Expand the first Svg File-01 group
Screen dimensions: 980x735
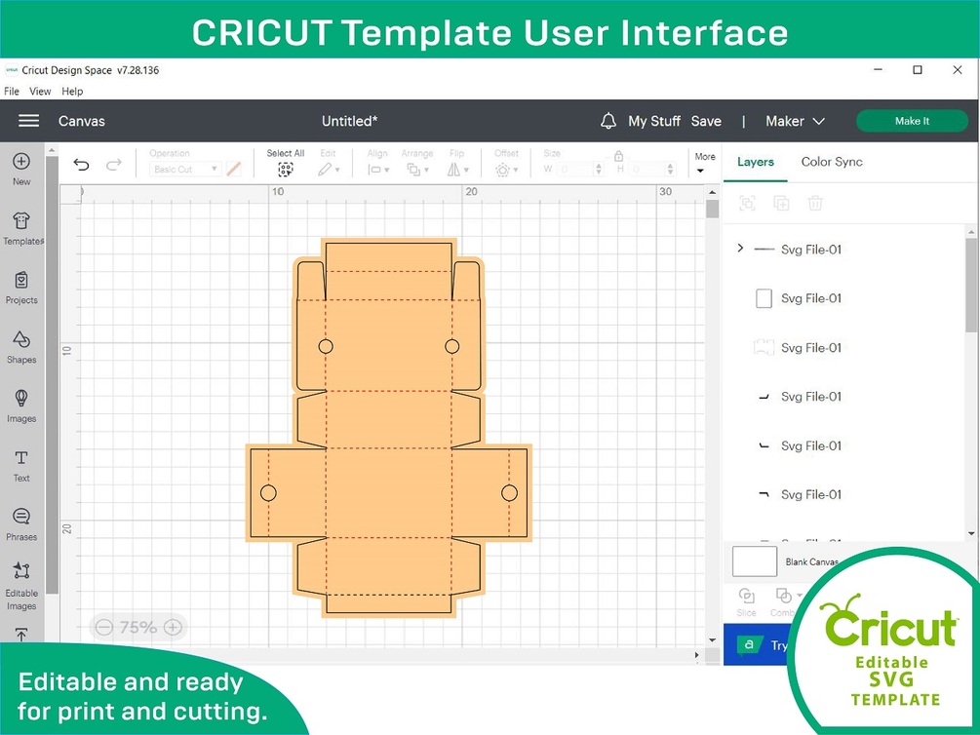[x=741, y=249]
